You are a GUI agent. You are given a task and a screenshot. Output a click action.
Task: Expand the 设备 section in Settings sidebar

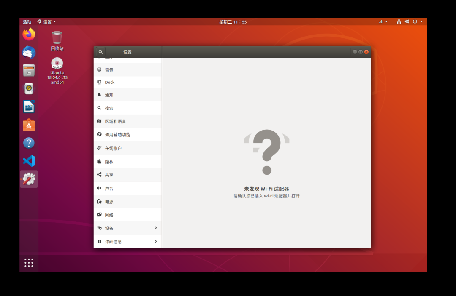[127, 228]
